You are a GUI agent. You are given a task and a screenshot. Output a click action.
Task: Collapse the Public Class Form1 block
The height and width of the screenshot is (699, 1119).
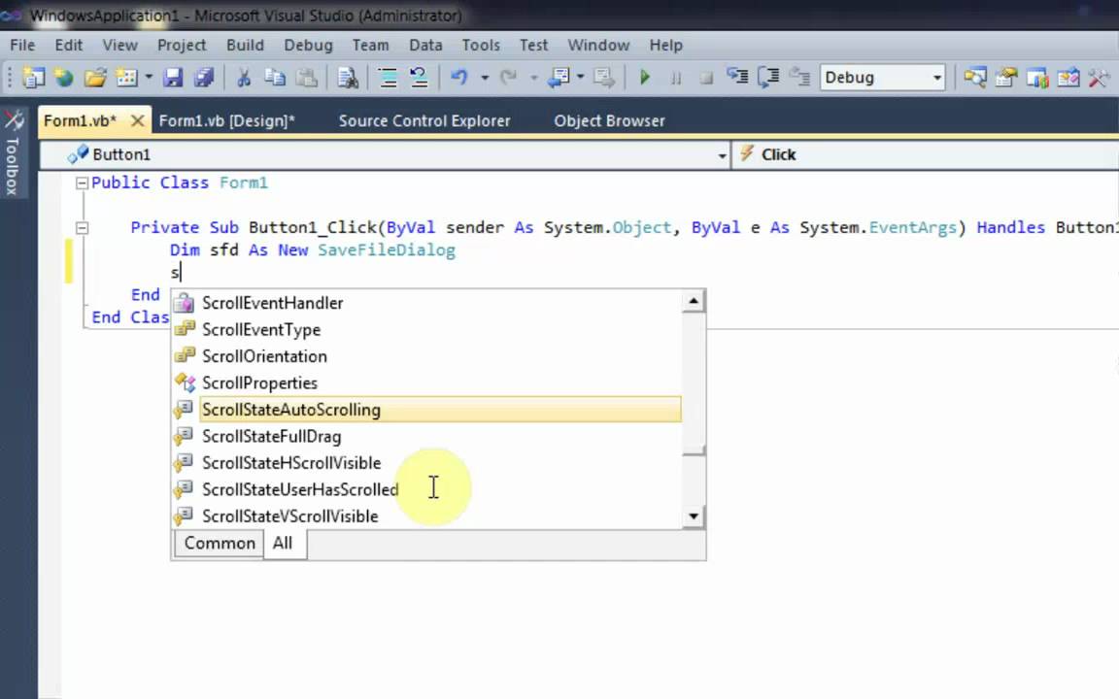82,183
